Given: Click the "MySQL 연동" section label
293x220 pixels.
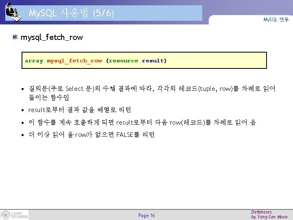Looking at the screenshot, I should [x=276, y=20].
